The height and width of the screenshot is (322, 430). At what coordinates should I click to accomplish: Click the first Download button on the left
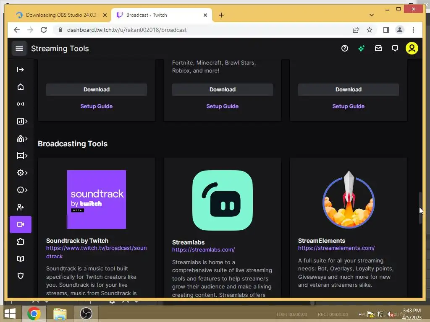click(97, 90)
